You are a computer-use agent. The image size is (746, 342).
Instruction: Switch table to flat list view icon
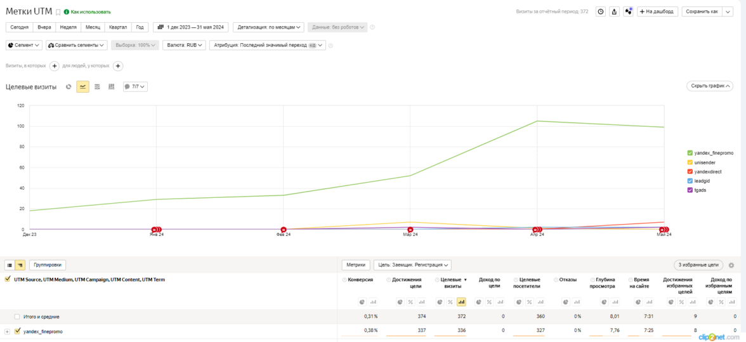pos(10,265)
